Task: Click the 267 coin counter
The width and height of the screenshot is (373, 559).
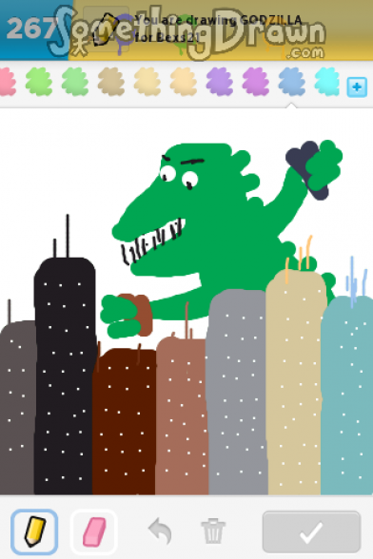Action: [x=31, y=29]
